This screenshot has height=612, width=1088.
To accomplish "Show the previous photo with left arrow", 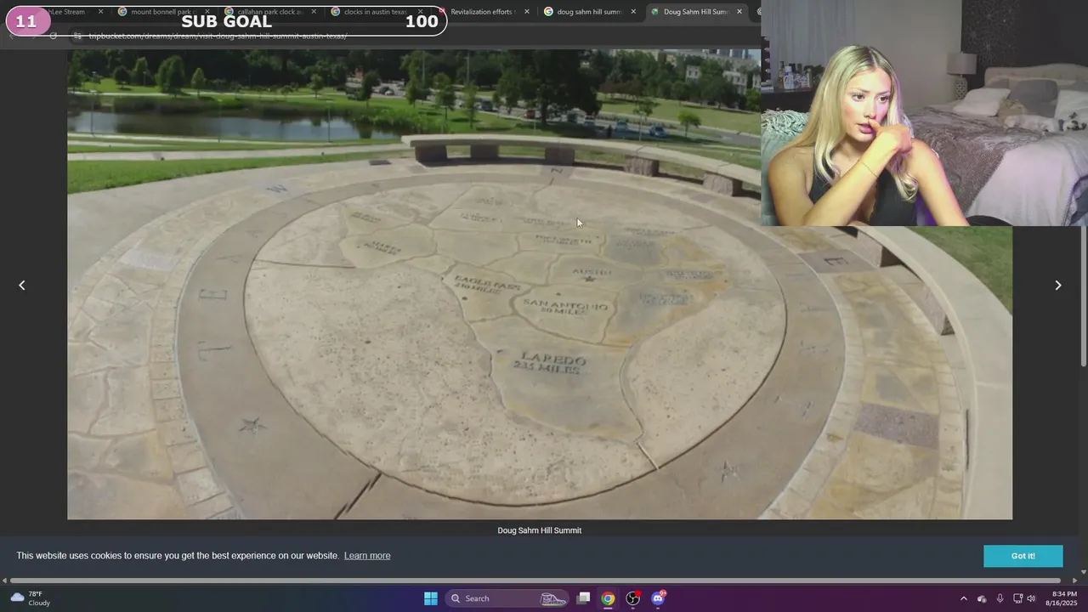I will (22, 286).
